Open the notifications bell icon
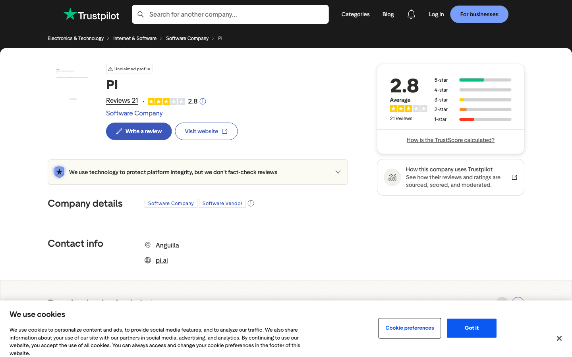The width and height of the screenshot is (572, 357). pyautogui.click(x=411, y=14)
